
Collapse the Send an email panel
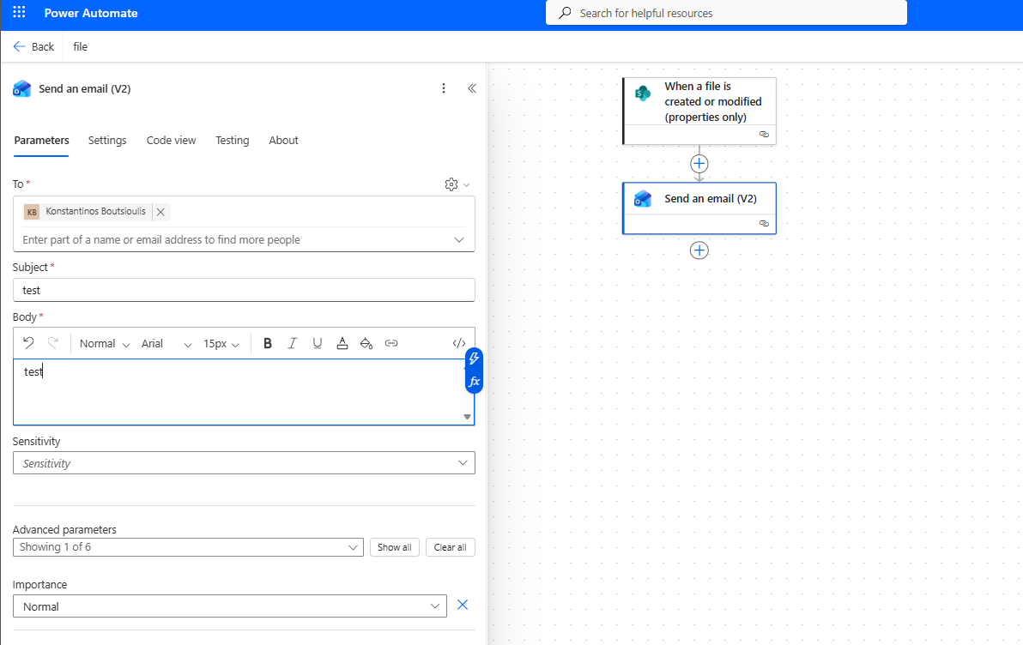(471, 88)
